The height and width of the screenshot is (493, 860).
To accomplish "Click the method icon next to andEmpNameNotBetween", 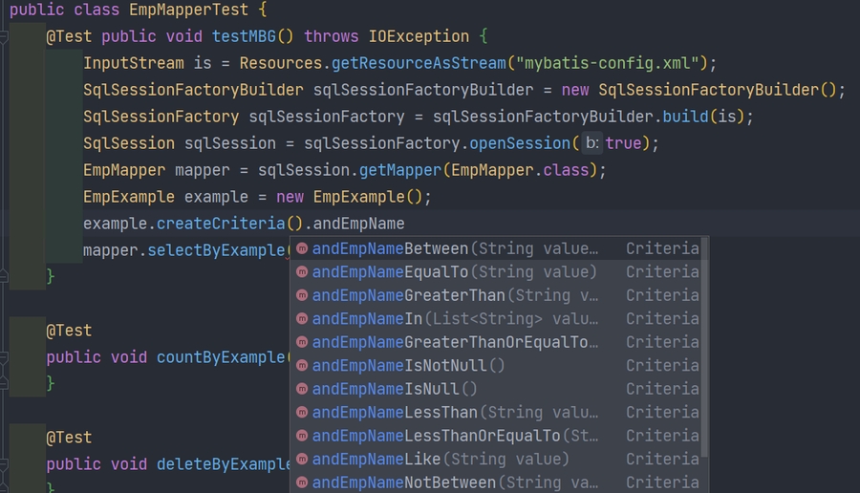I will [x=302, y=482].
